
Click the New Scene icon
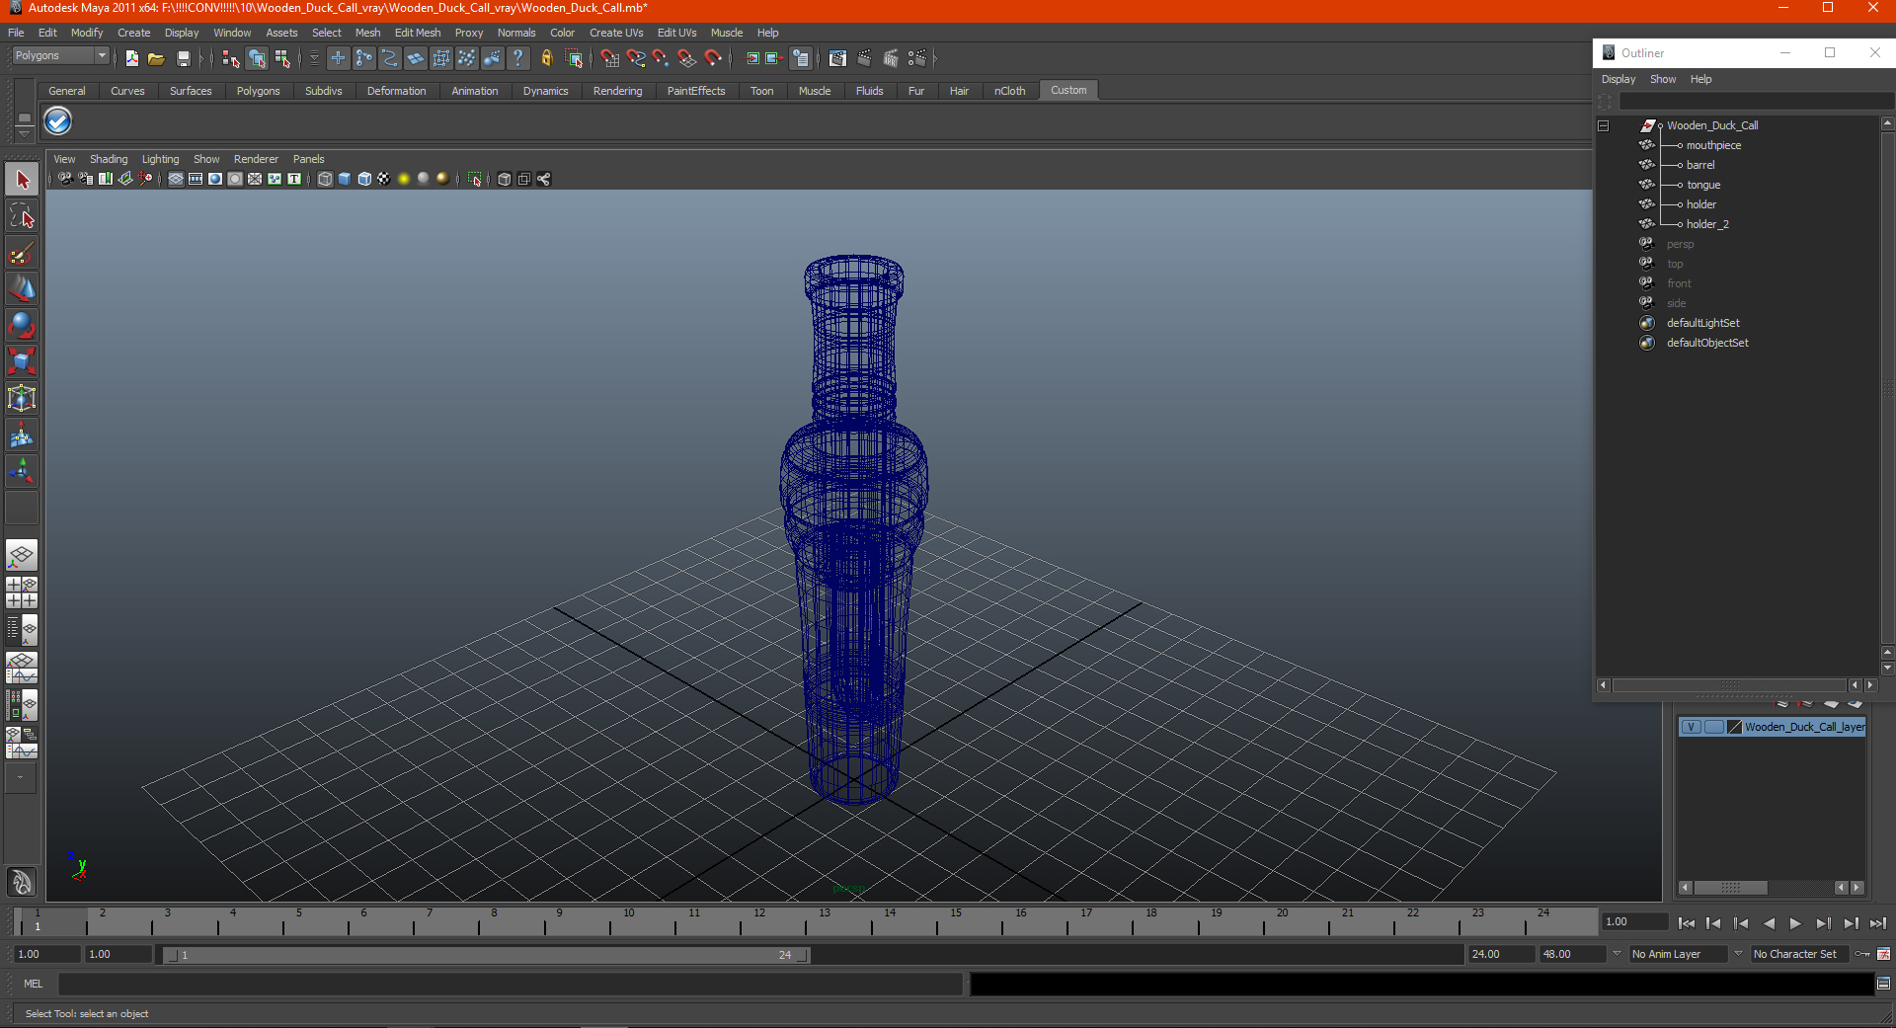click(132, 59)
